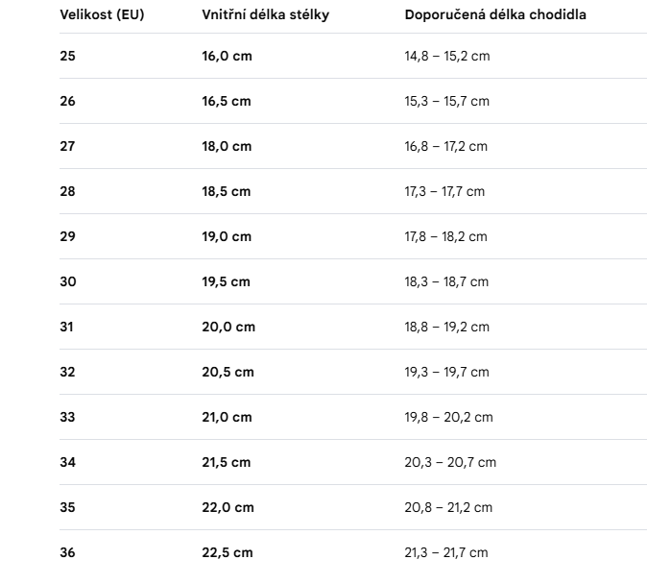Screen dimensions: 647x584
Task: Click the 'Velikost (EU)' column header
Action: [102, 14]
